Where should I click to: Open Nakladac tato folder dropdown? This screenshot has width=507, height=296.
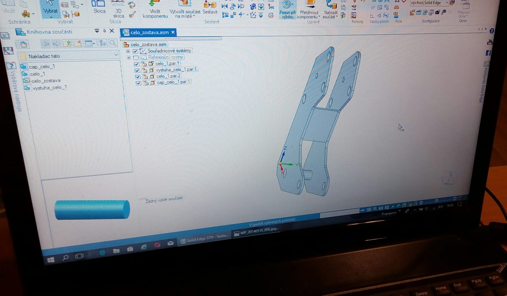tap(116, 55)
